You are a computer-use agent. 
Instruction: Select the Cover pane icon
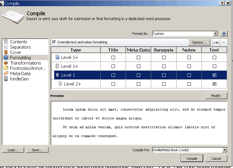coord(6,52)
